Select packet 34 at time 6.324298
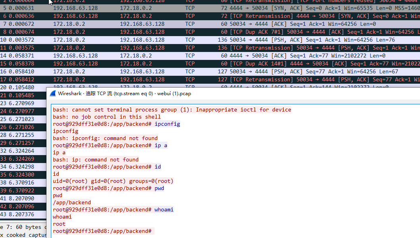This screenshot has width=420, height=238. 23,167
